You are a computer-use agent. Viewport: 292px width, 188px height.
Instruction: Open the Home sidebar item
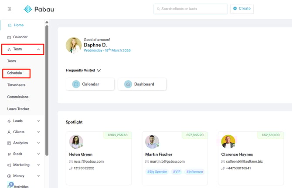(x=18, y=25)
